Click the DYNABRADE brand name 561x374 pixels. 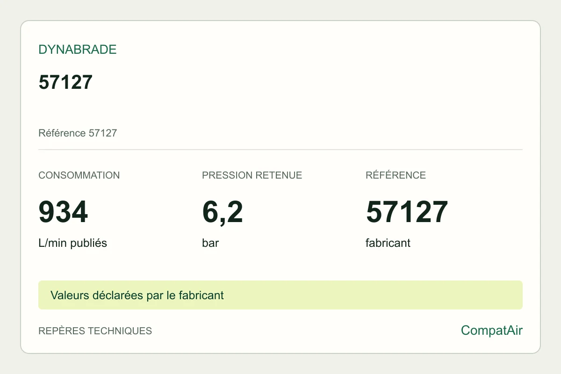(x=78, y=50)
